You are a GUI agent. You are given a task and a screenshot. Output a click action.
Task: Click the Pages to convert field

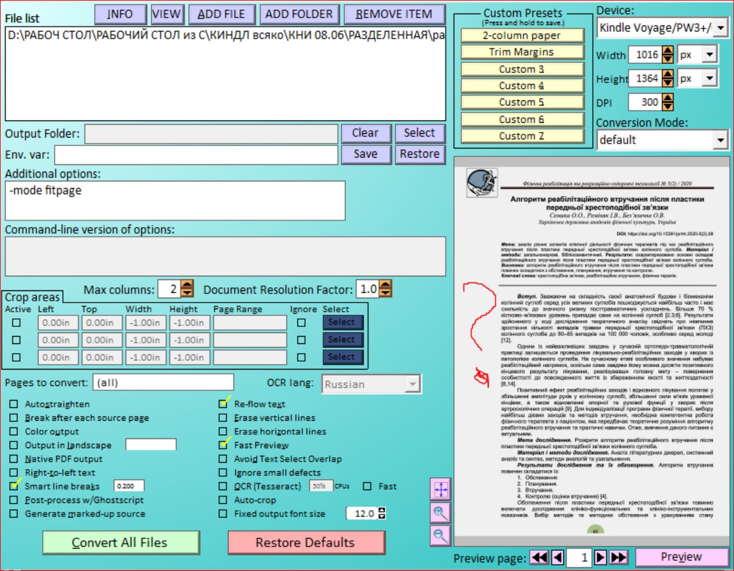(163, 382)
